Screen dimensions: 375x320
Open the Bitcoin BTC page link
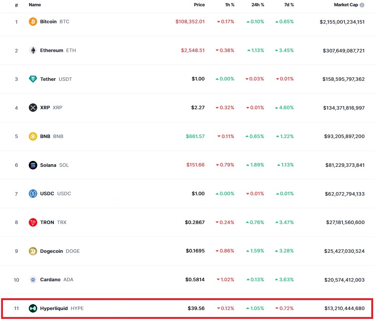[55, 21]
